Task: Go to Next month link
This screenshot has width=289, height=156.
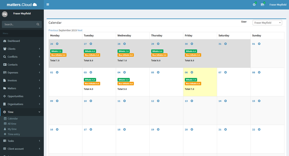Action: (x=80, y=30)
